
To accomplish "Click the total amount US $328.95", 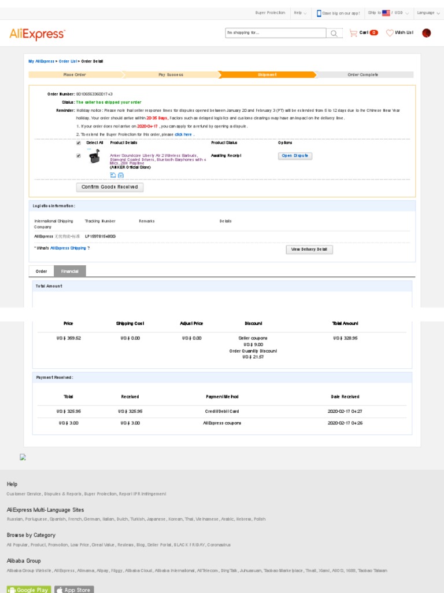I will click(345, 338).
